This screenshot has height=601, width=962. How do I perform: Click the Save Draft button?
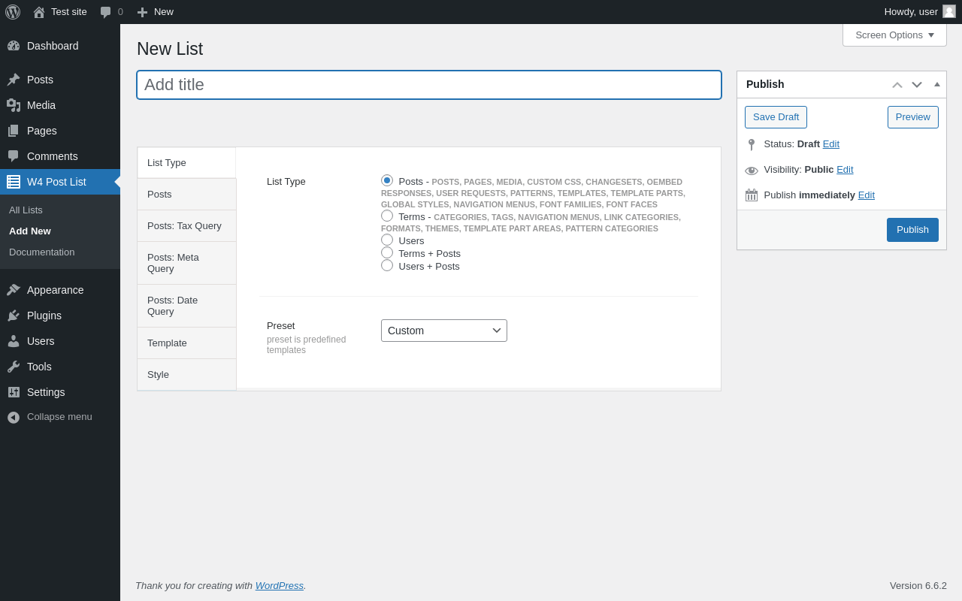pyautogui.click(x=776, y=117)
